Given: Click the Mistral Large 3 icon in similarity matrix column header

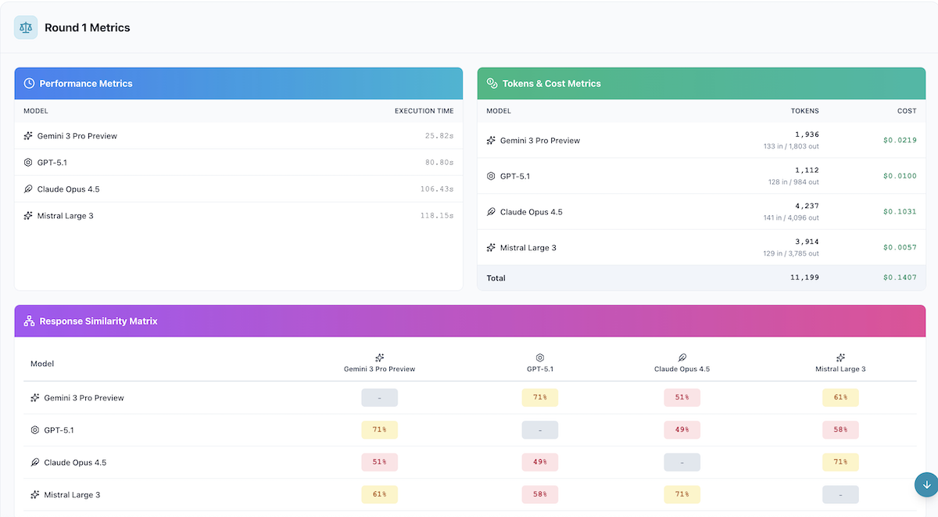Looking at the screenshot, I should click(840, 357).
